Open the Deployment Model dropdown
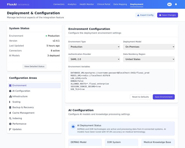Image resolution: width=185 pixels, height=148 pixels. 149,47
